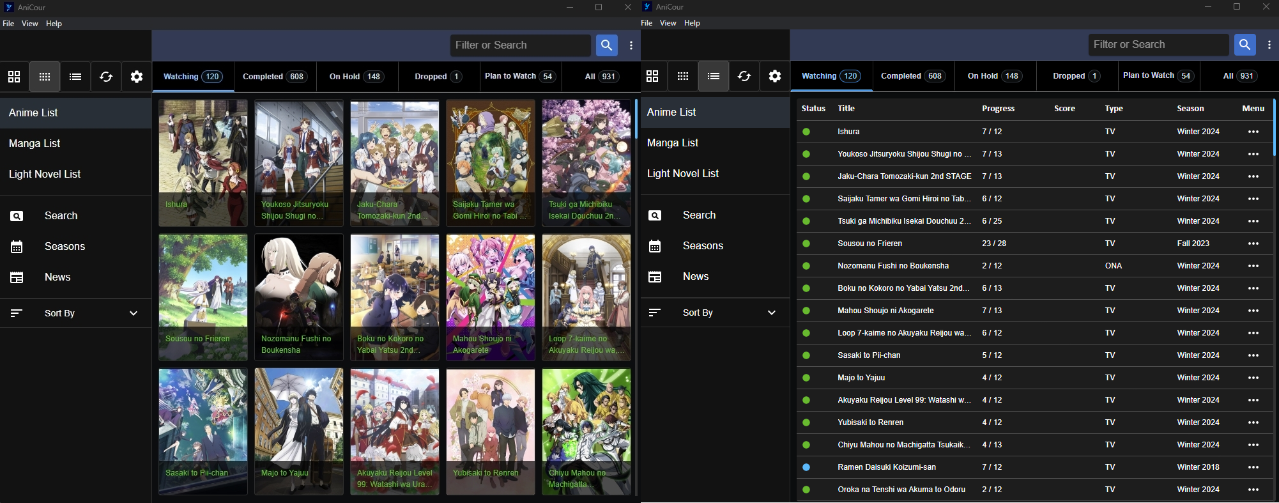The height and width of the screenshot is (503, 1279).
Task: Click Filter or Search field in right window
Action: point(1158,45)
